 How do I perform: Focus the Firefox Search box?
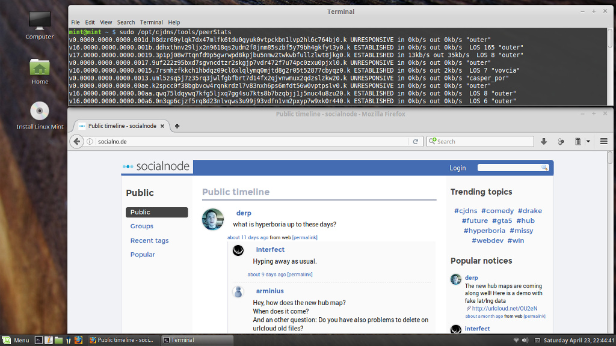484,142
